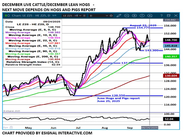Select the 137.900 horizontal line label

click(x=128, y=63)
